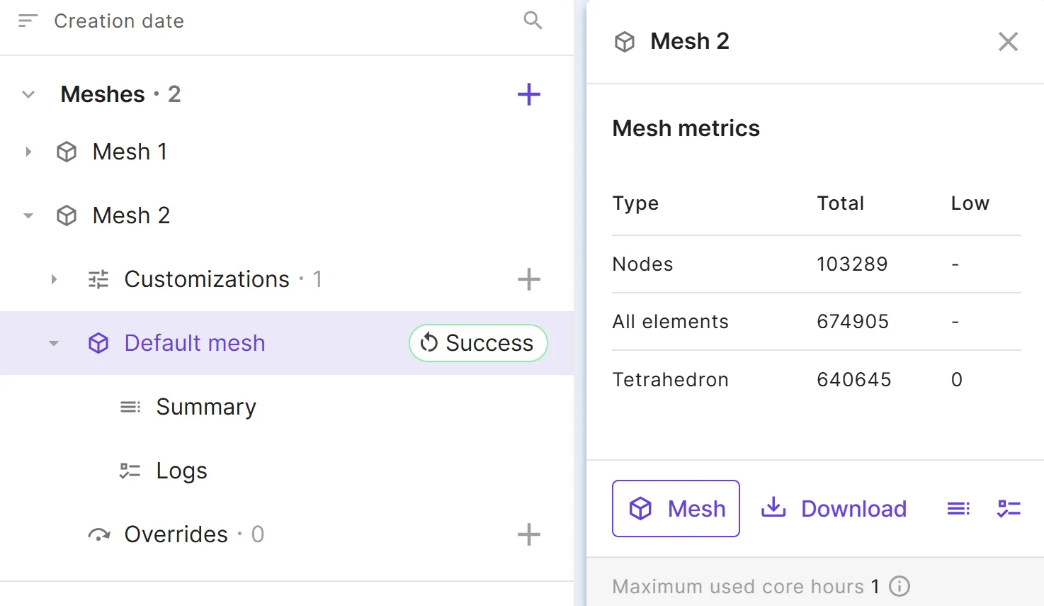1044x606 pixels.
Task: Change the Creation date sort option
Action: click(118, 21)
